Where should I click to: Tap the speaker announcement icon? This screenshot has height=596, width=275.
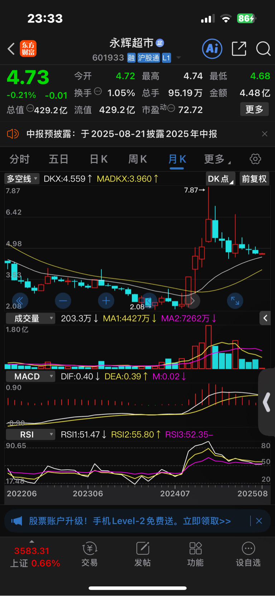pyautogui.click(x=13, y=134)
